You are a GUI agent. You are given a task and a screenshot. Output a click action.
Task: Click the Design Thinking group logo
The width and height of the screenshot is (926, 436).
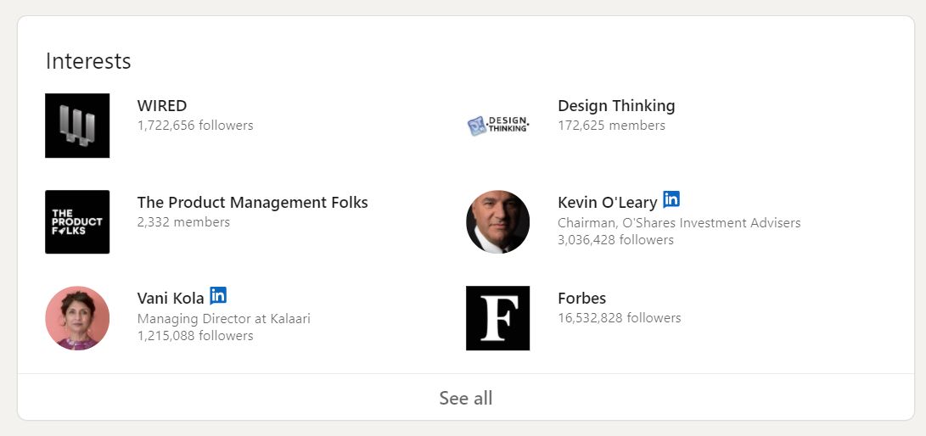click(x=498, y=126)
